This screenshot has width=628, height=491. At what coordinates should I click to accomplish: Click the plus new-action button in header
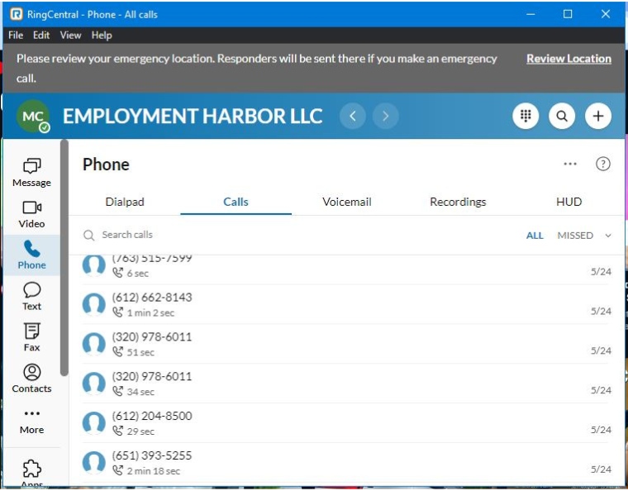pyautogui.click(x=598, y=117)
